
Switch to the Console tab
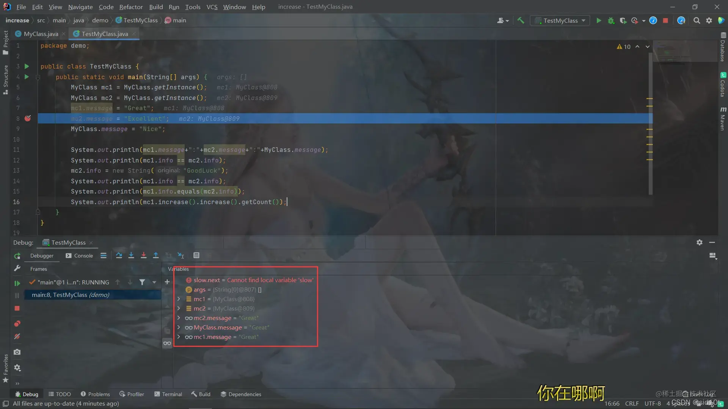(80, 255)
